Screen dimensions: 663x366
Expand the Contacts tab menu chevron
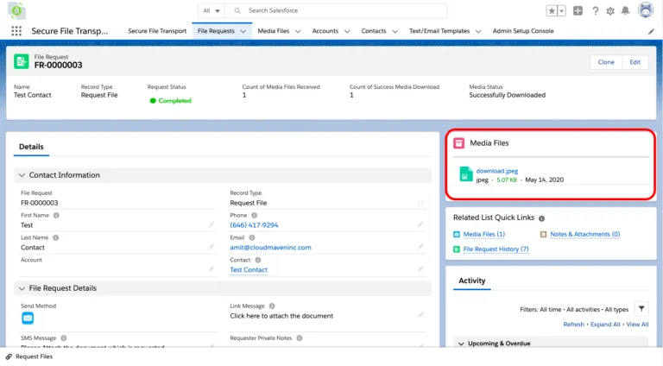[395, 31]
